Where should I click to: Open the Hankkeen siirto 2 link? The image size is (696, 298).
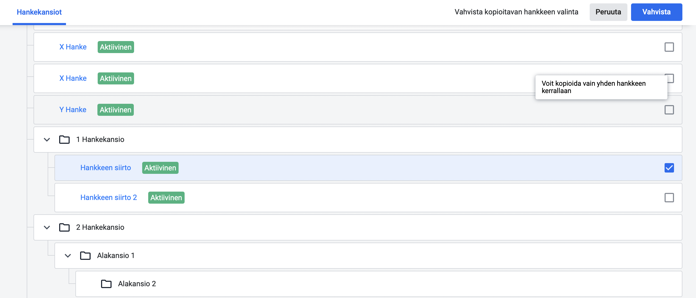pyautogui.click(x=109, y=198)
